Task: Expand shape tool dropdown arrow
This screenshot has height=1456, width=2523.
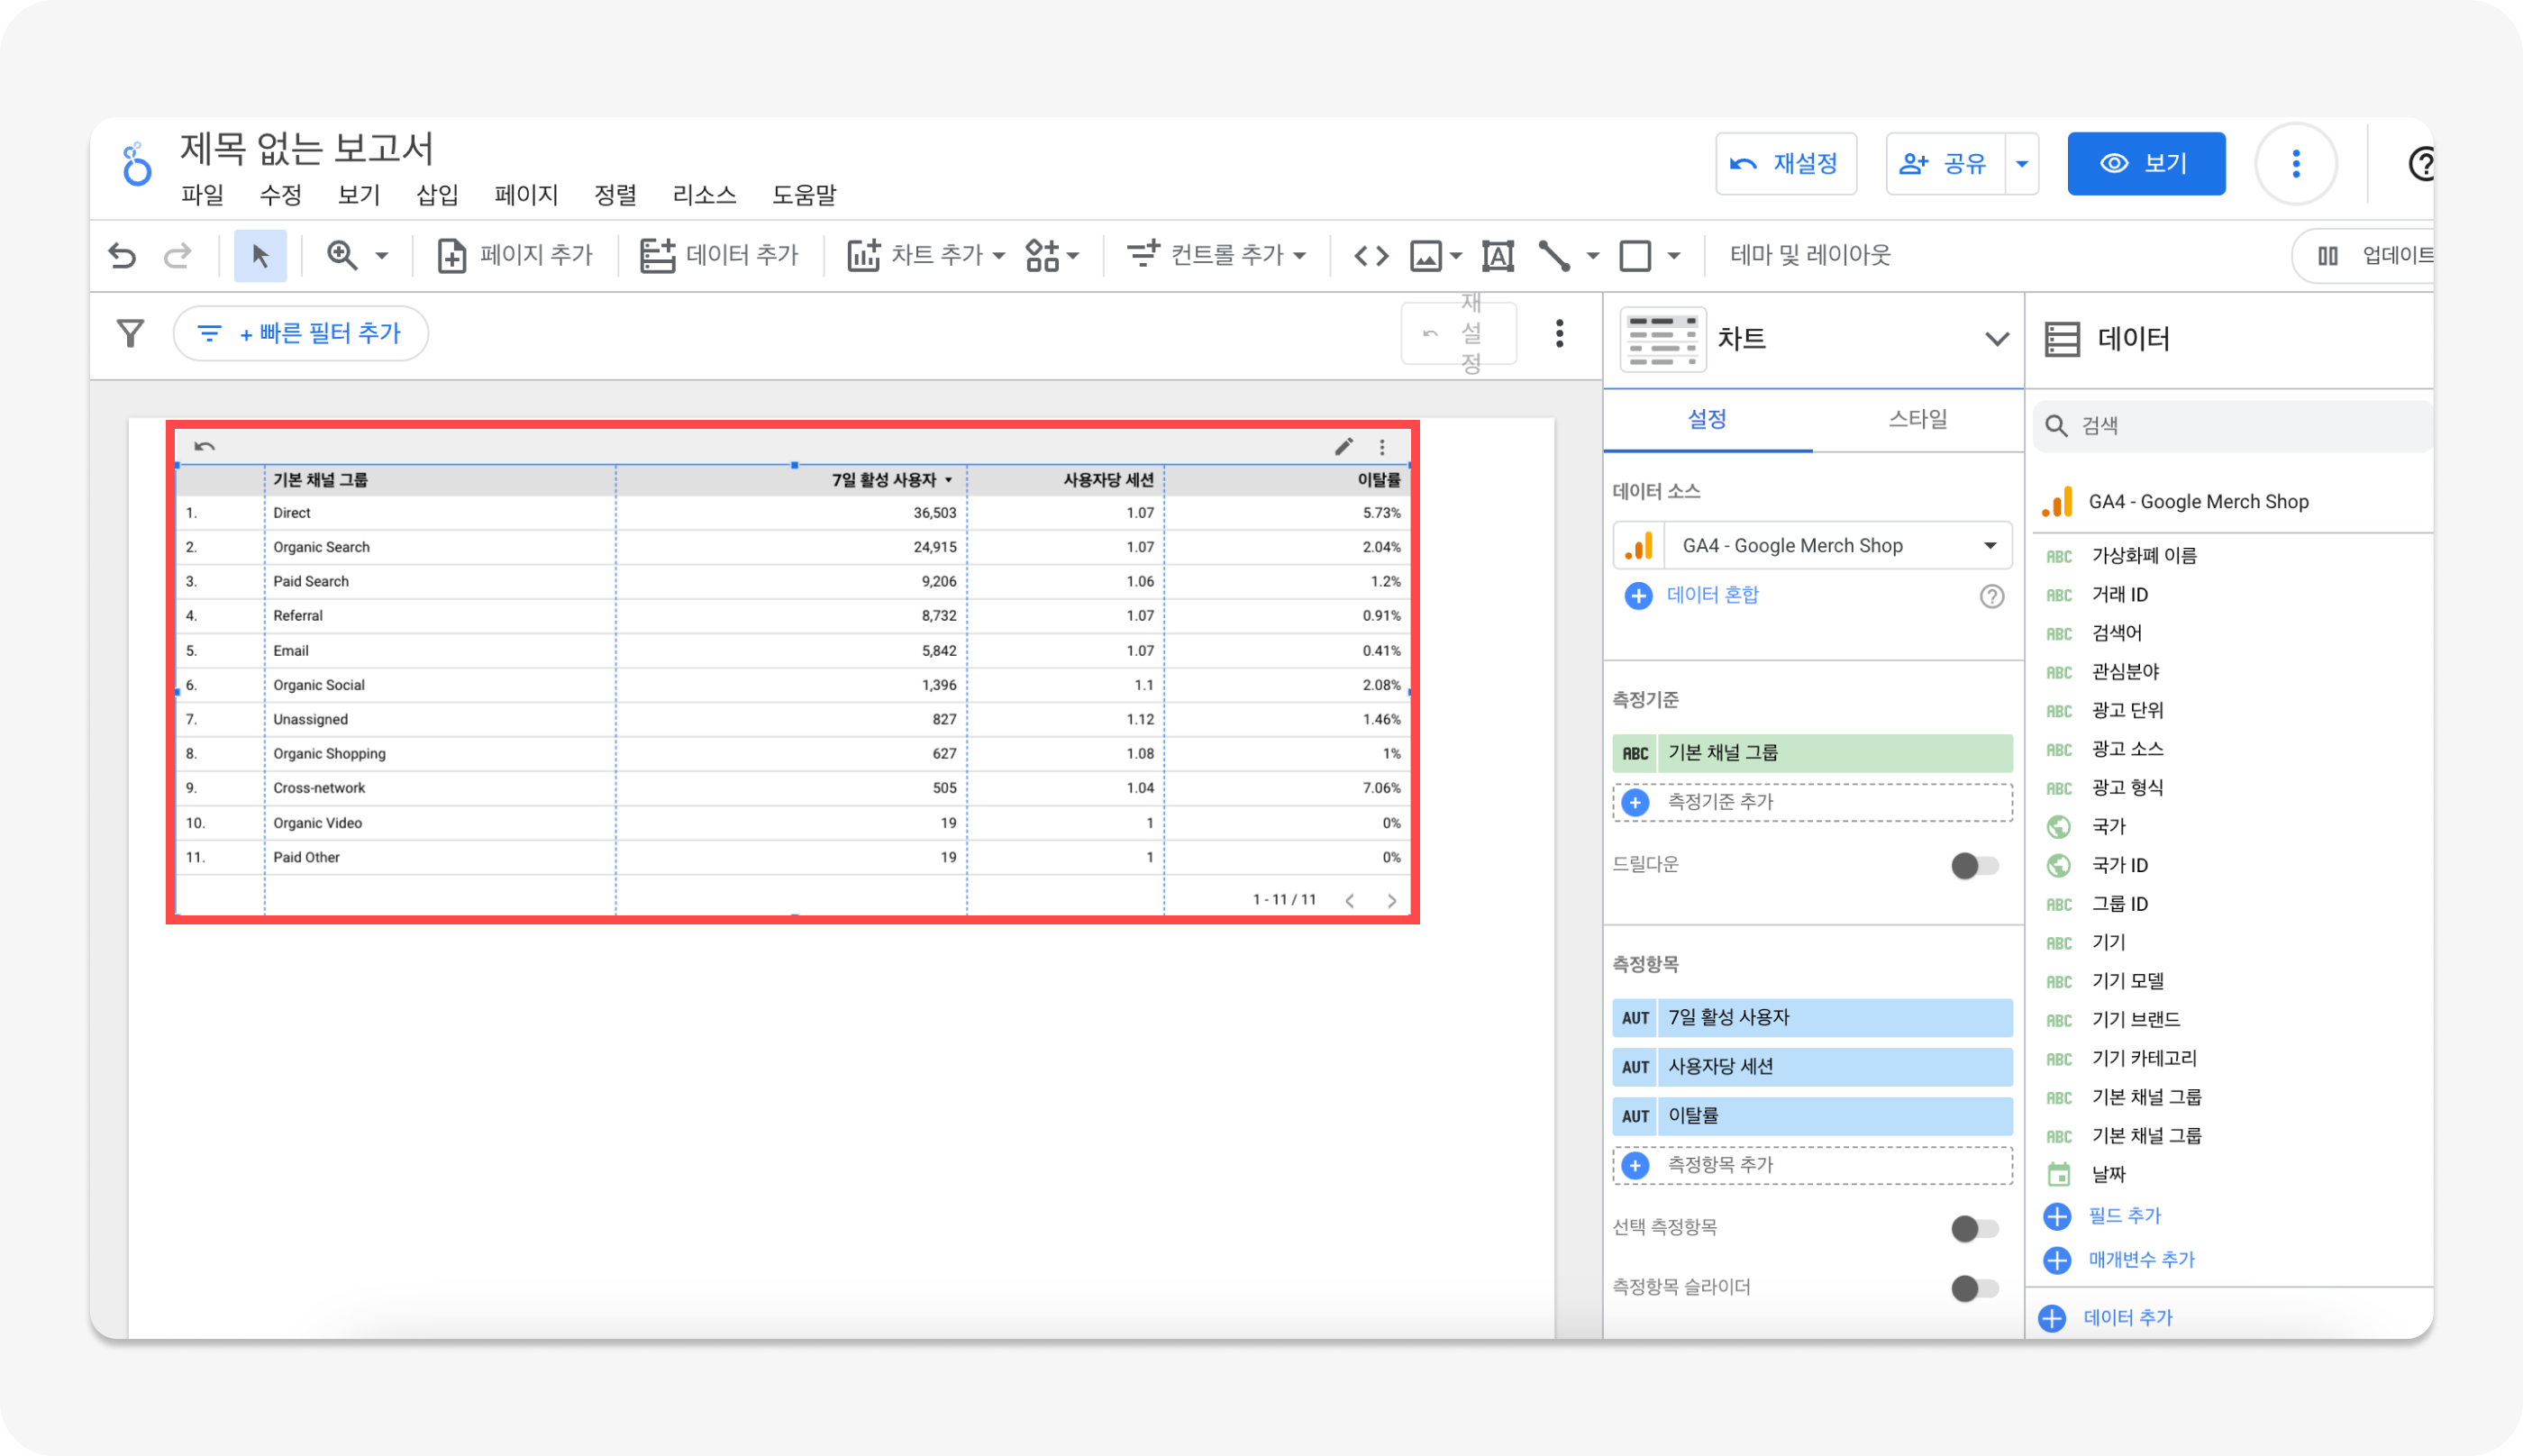Action: (x=1674, y=257)
